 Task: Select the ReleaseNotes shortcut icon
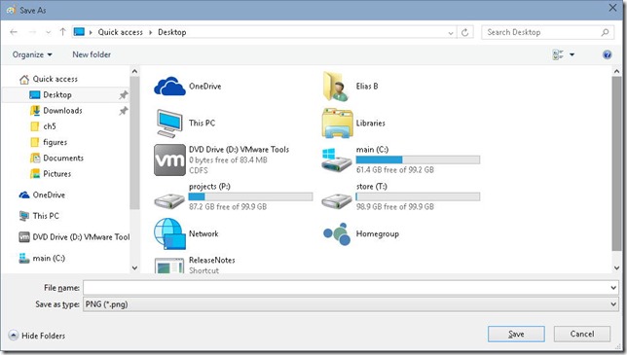169,266
